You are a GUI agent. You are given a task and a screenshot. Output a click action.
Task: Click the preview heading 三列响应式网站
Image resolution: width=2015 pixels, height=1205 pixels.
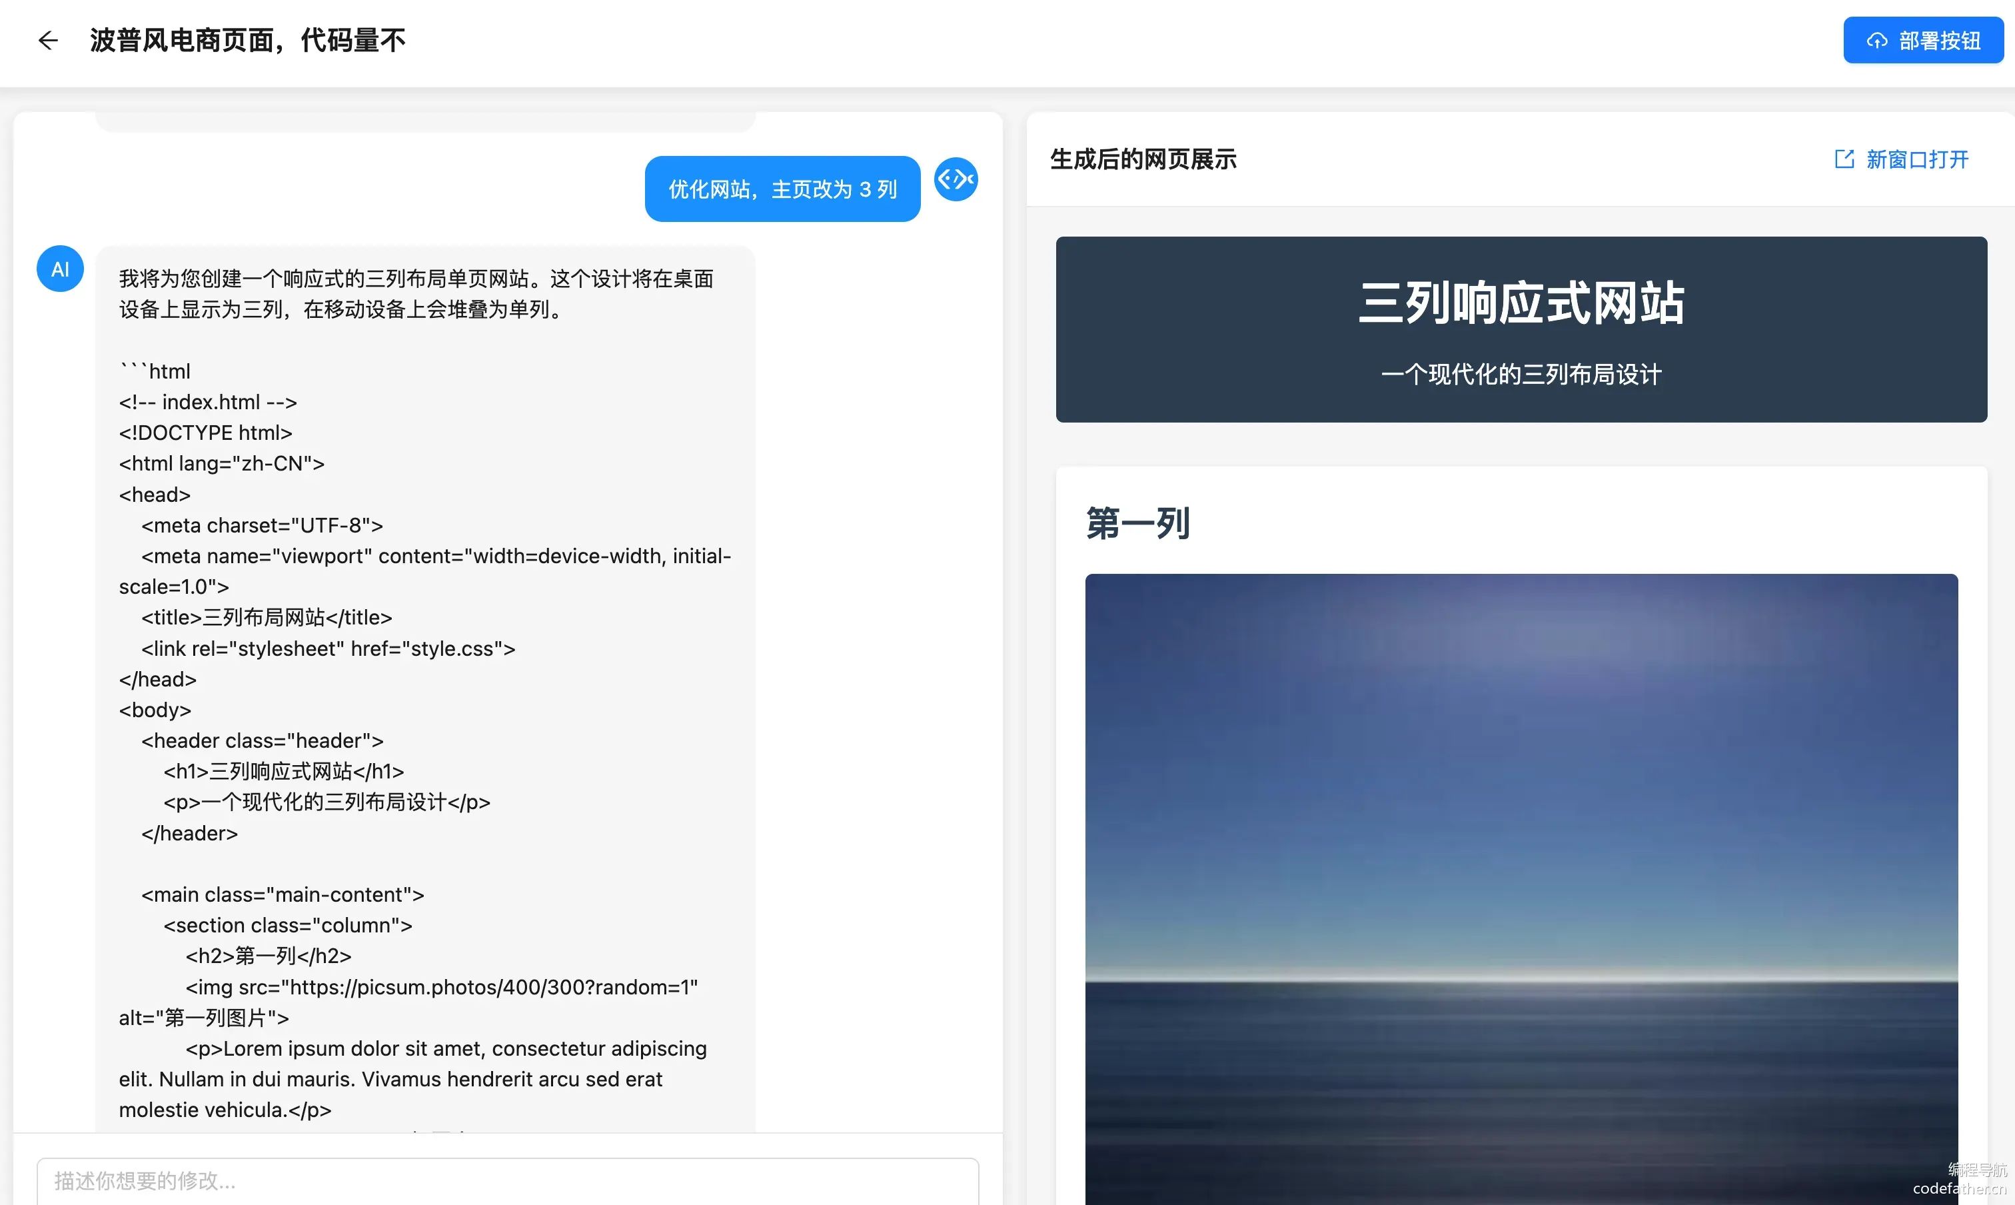click(1521, 303)
